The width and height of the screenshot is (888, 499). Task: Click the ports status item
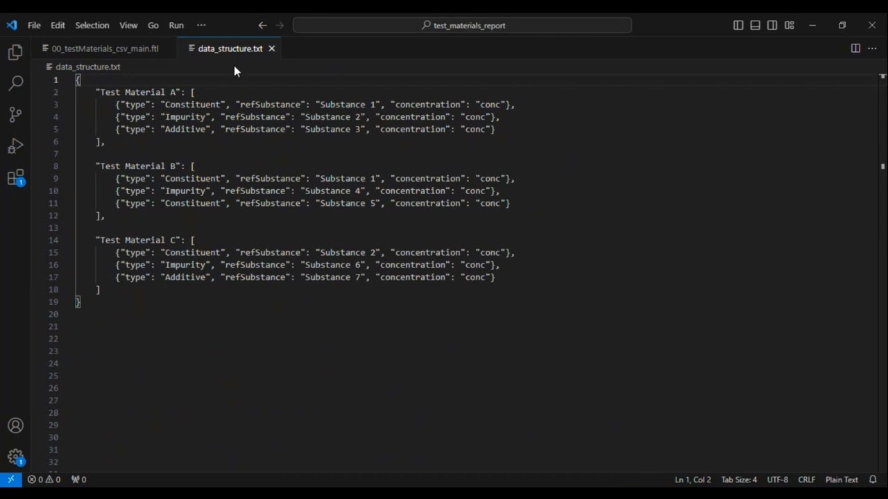[x=79, y=480]
